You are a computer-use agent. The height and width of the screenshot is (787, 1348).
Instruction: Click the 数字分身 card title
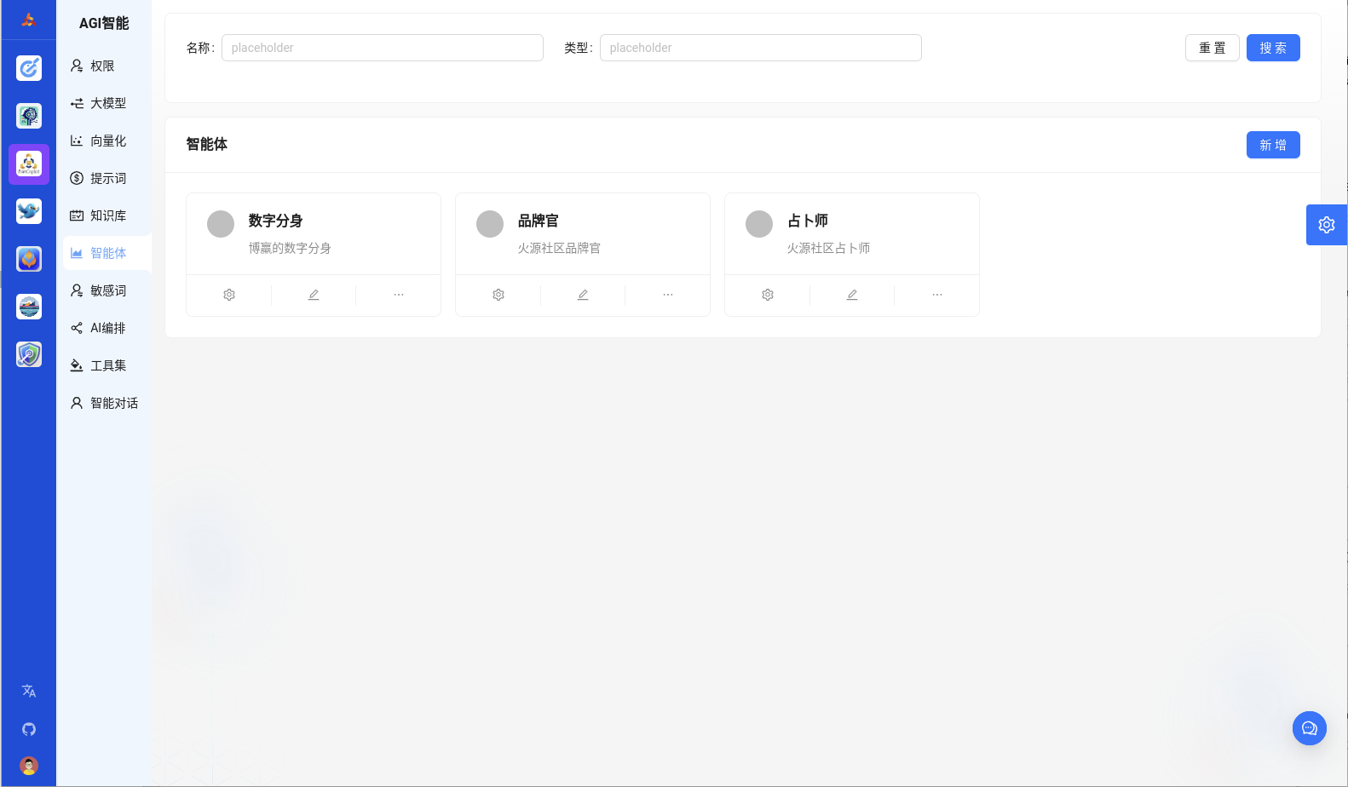[x=275, y=221]
